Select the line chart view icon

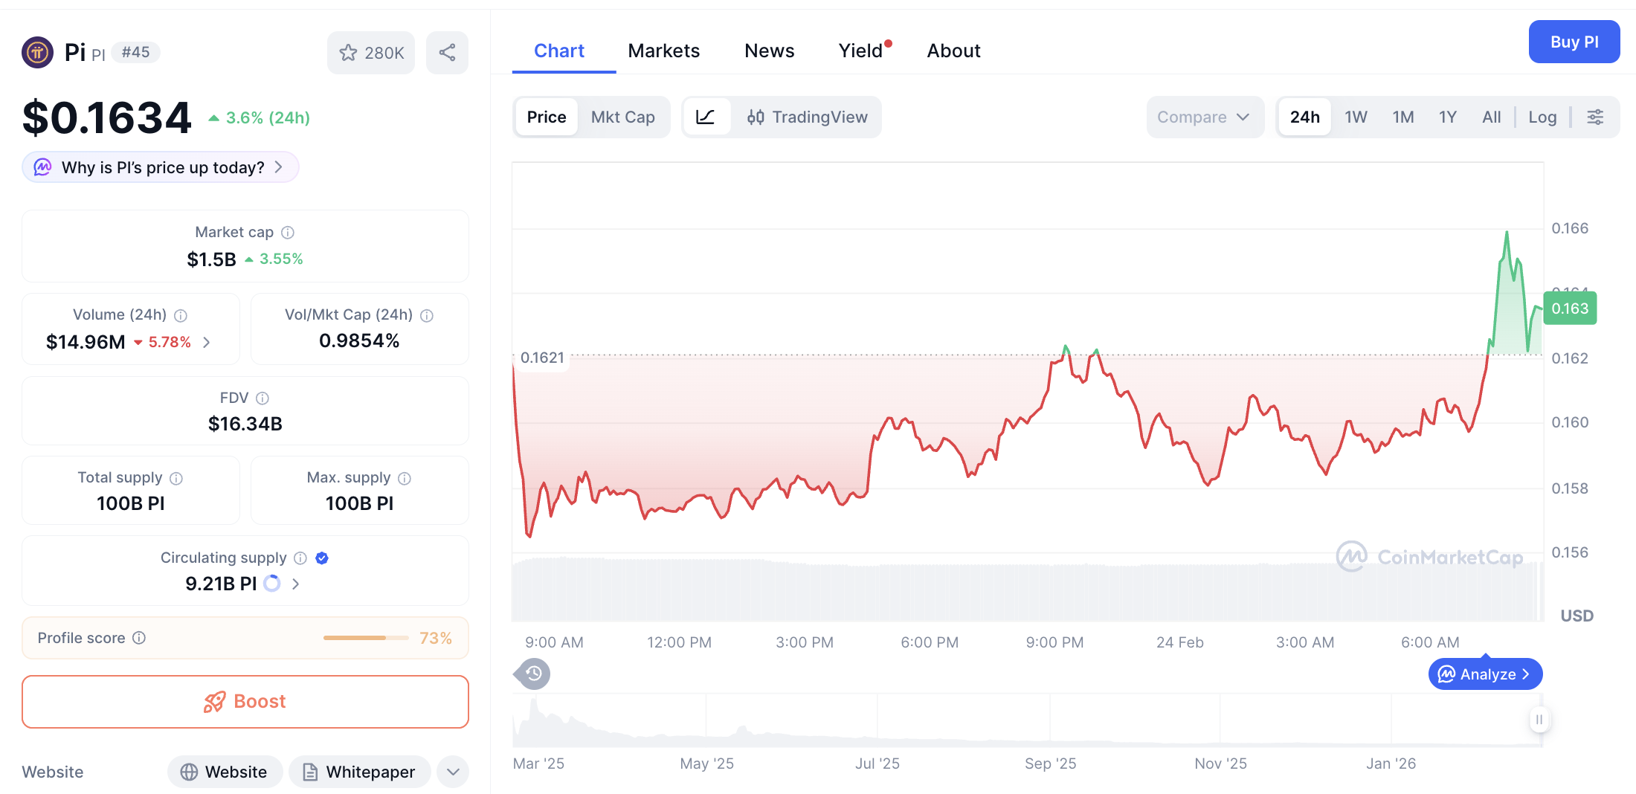click(706, 117)
